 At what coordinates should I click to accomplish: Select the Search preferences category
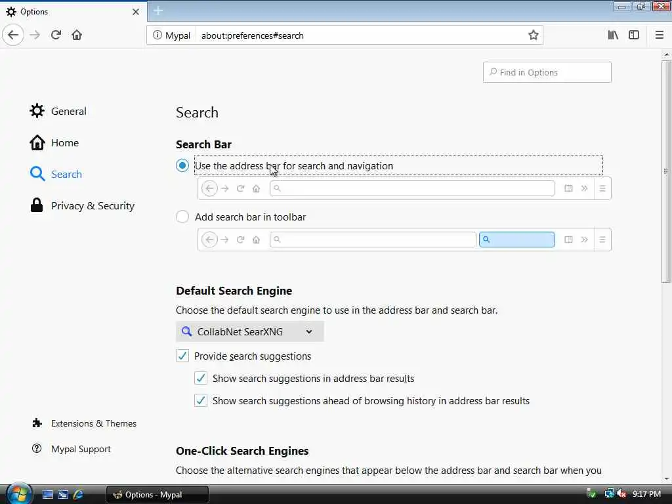pos(56,174)
